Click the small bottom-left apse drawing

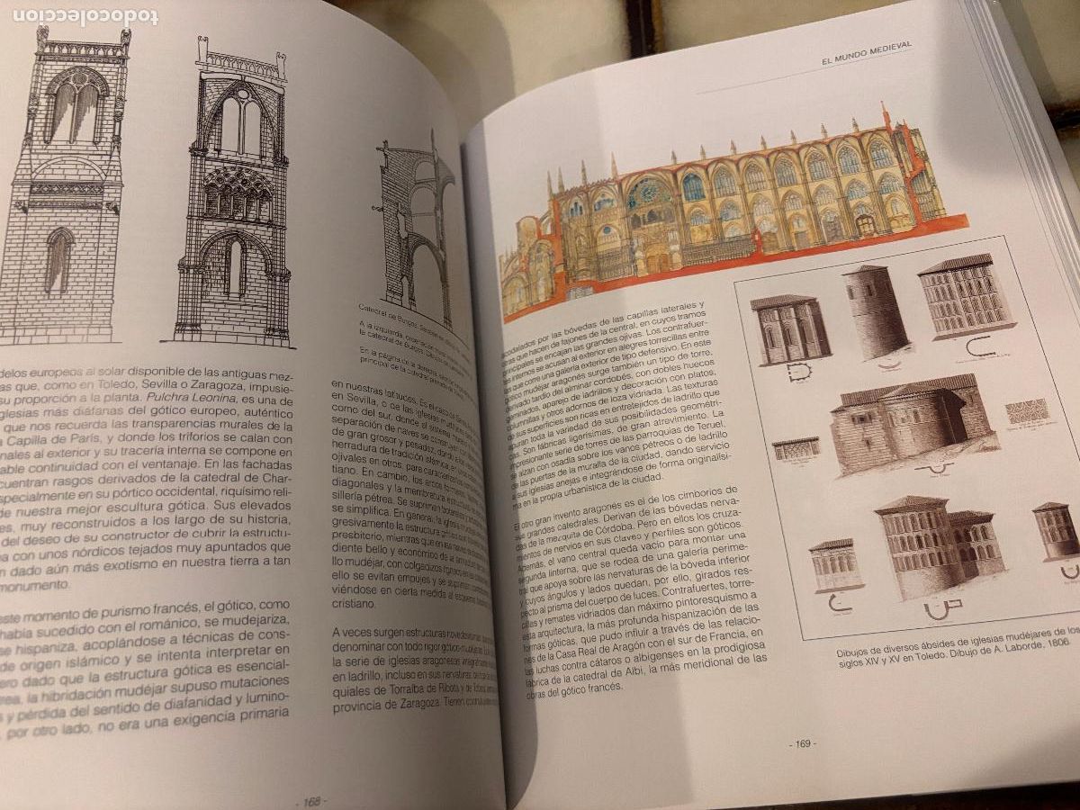click(835, 564)
